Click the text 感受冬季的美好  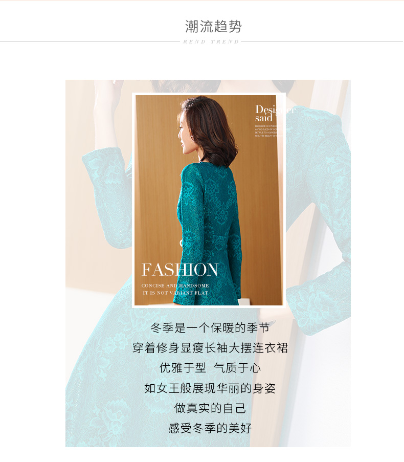coord(210,428)
